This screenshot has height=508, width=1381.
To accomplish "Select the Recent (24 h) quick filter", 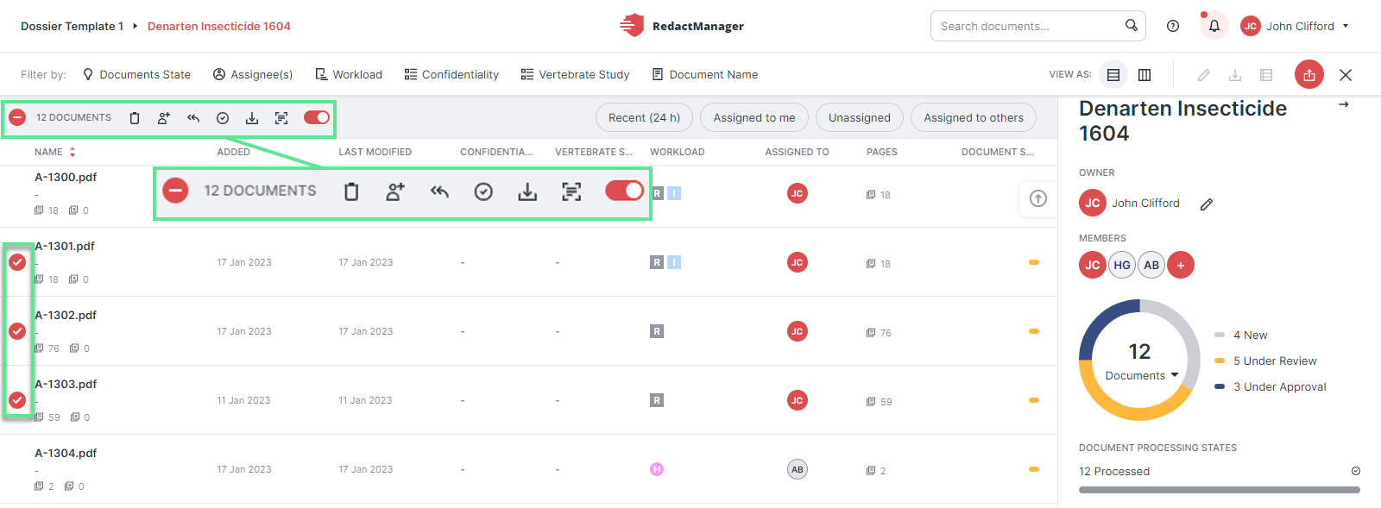I will click(x=644, y=117).
